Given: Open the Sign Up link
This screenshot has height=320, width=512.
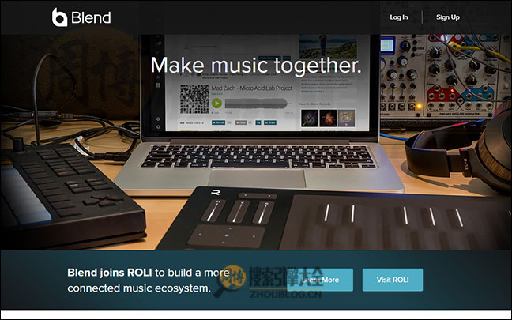Looking at the screenshot, I should (448, 17).
